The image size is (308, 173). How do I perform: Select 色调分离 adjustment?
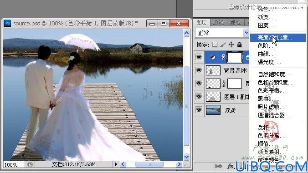coord(272,136)
